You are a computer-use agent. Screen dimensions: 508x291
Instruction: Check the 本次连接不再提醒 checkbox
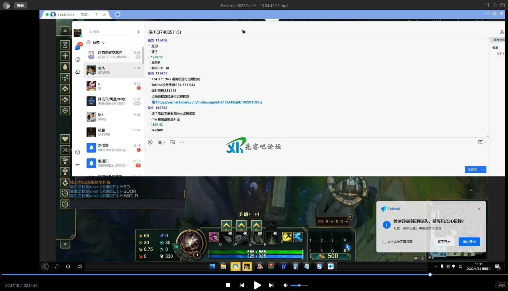(384, 242)
